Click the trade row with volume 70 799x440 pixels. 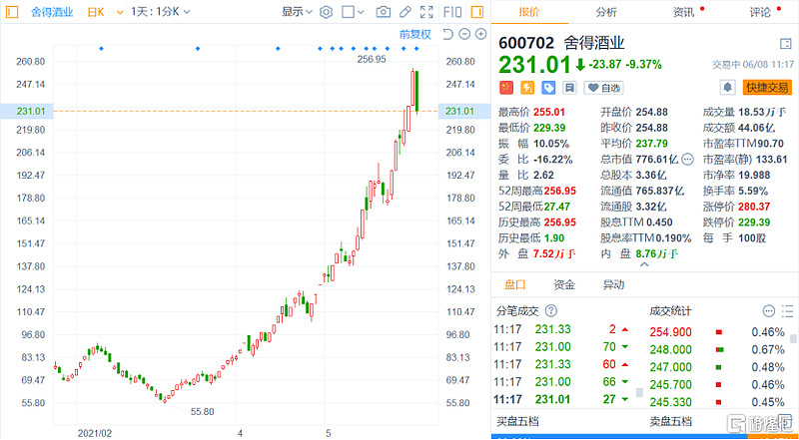coord(562,347)
